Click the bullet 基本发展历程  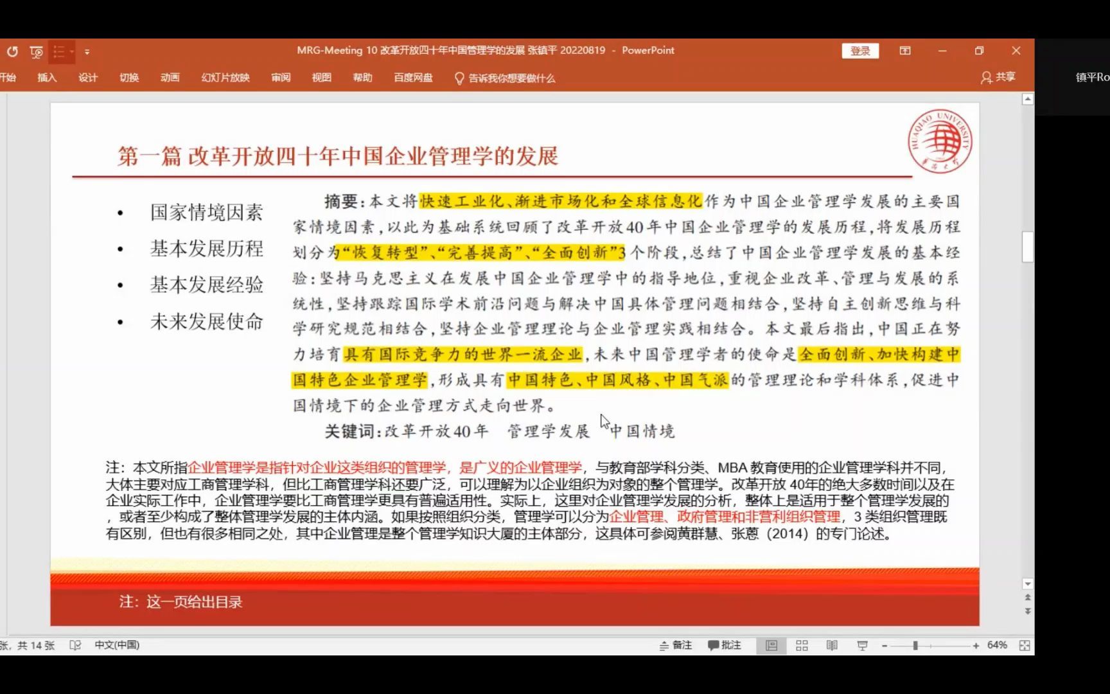206,249
